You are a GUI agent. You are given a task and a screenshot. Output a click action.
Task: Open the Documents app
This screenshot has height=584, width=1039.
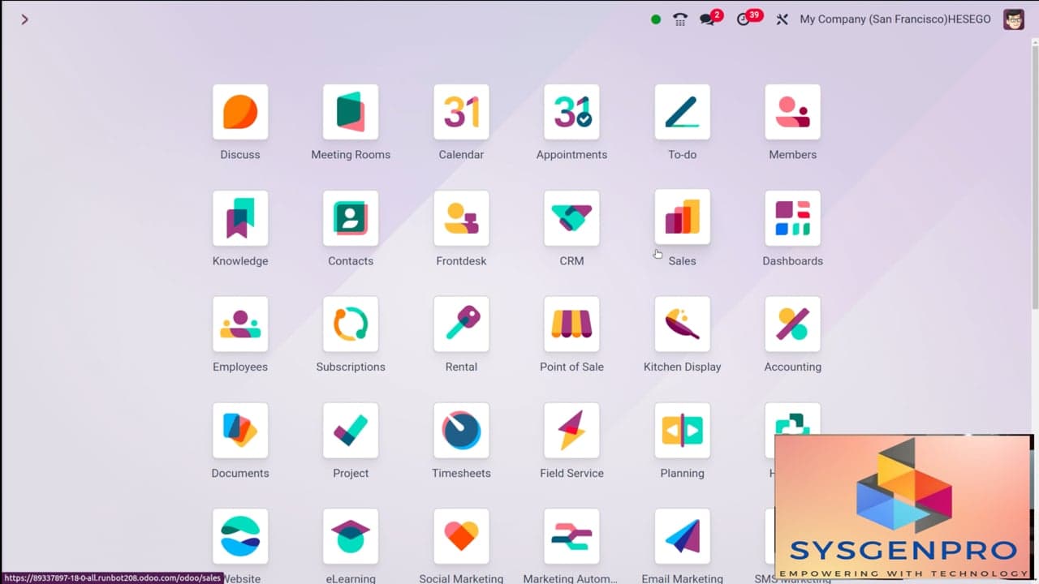240,431
